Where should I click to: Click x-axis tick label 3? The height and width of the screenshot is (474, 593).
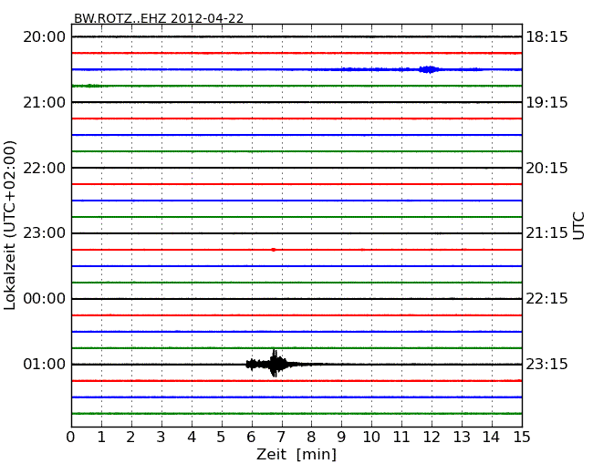161,438
